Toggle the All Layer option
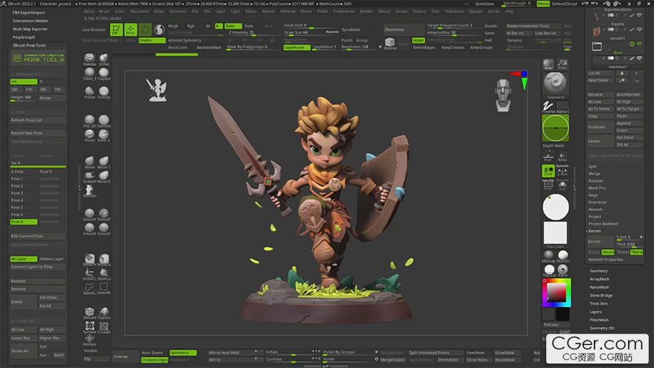Viewport: 654px width, 368px height. [24, 259]
